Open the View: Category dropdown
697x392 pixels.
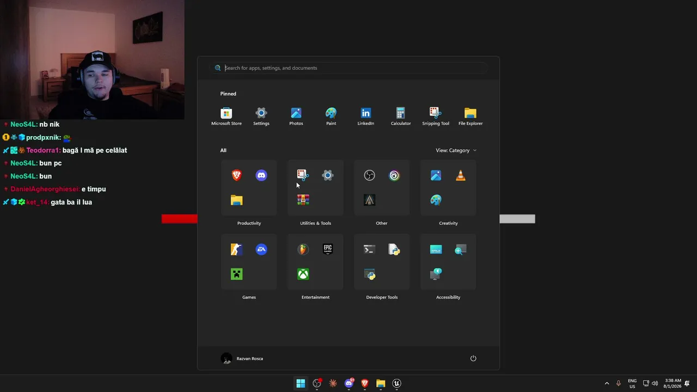click(x=456, y=150)
